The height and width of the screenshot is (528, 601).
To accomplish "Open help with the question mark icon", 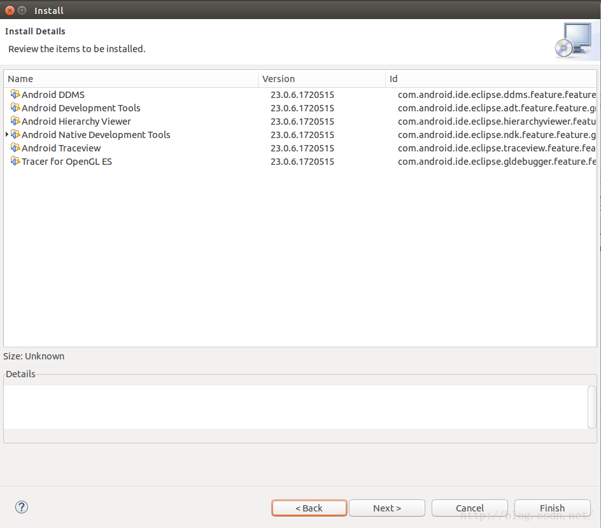I will (x=22, y=507).
